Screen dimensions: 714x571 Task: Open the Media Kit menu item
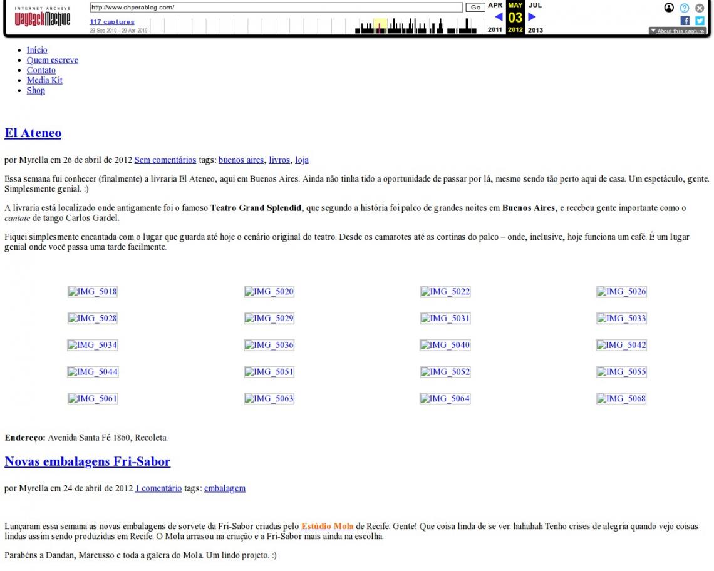coord(44,80)
